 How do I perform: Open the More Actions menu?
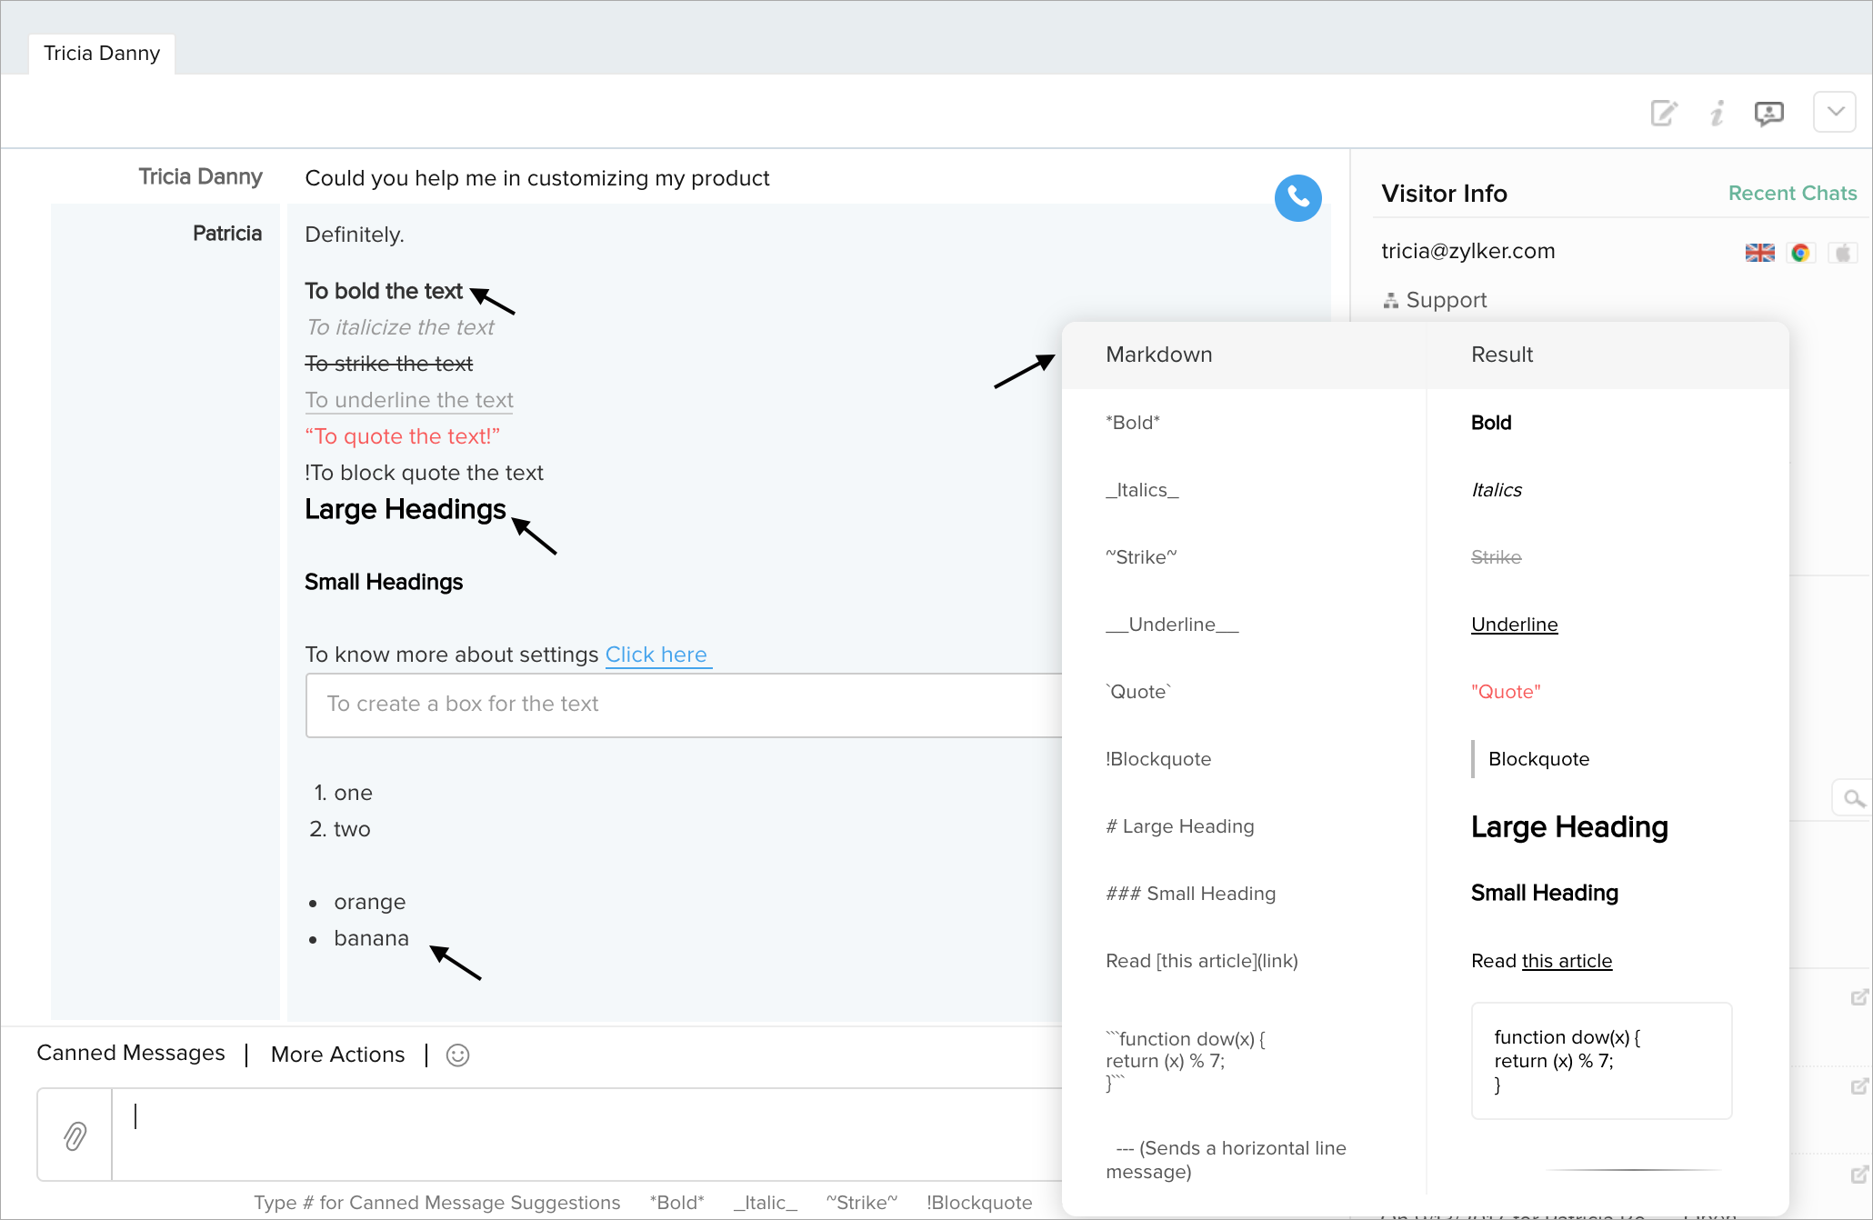coord(337,1055)
